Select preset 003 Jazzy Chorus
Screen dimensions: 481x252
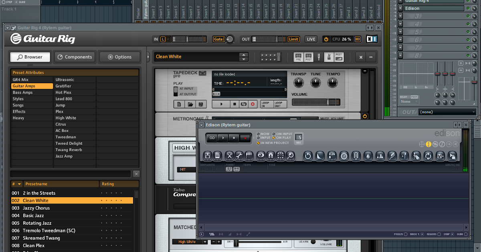(72, 208)
